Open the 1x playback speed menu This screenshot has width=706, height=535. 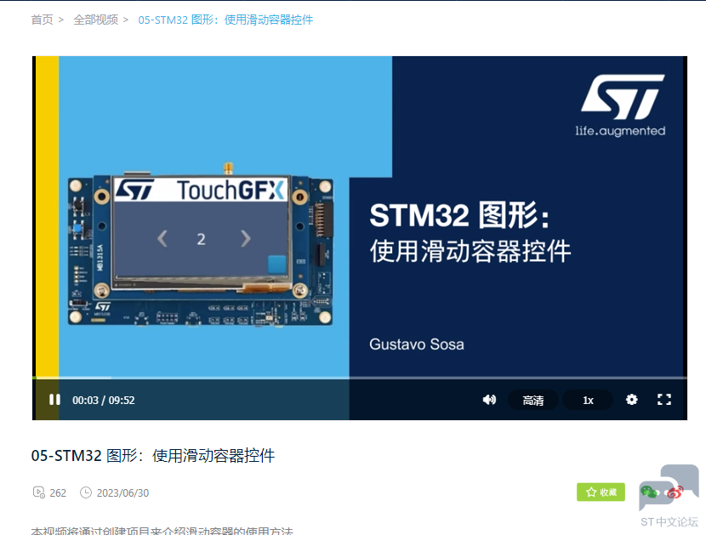tap(588, 400)
